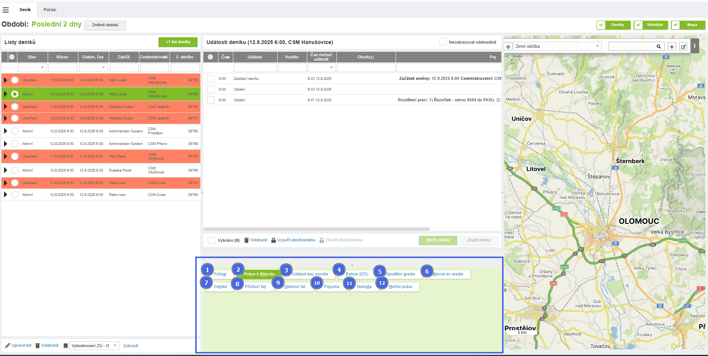The height and width of the screenshot is (356, 708).
Task: Check the box for the Založení deníku event
Action: pos(211,79)
